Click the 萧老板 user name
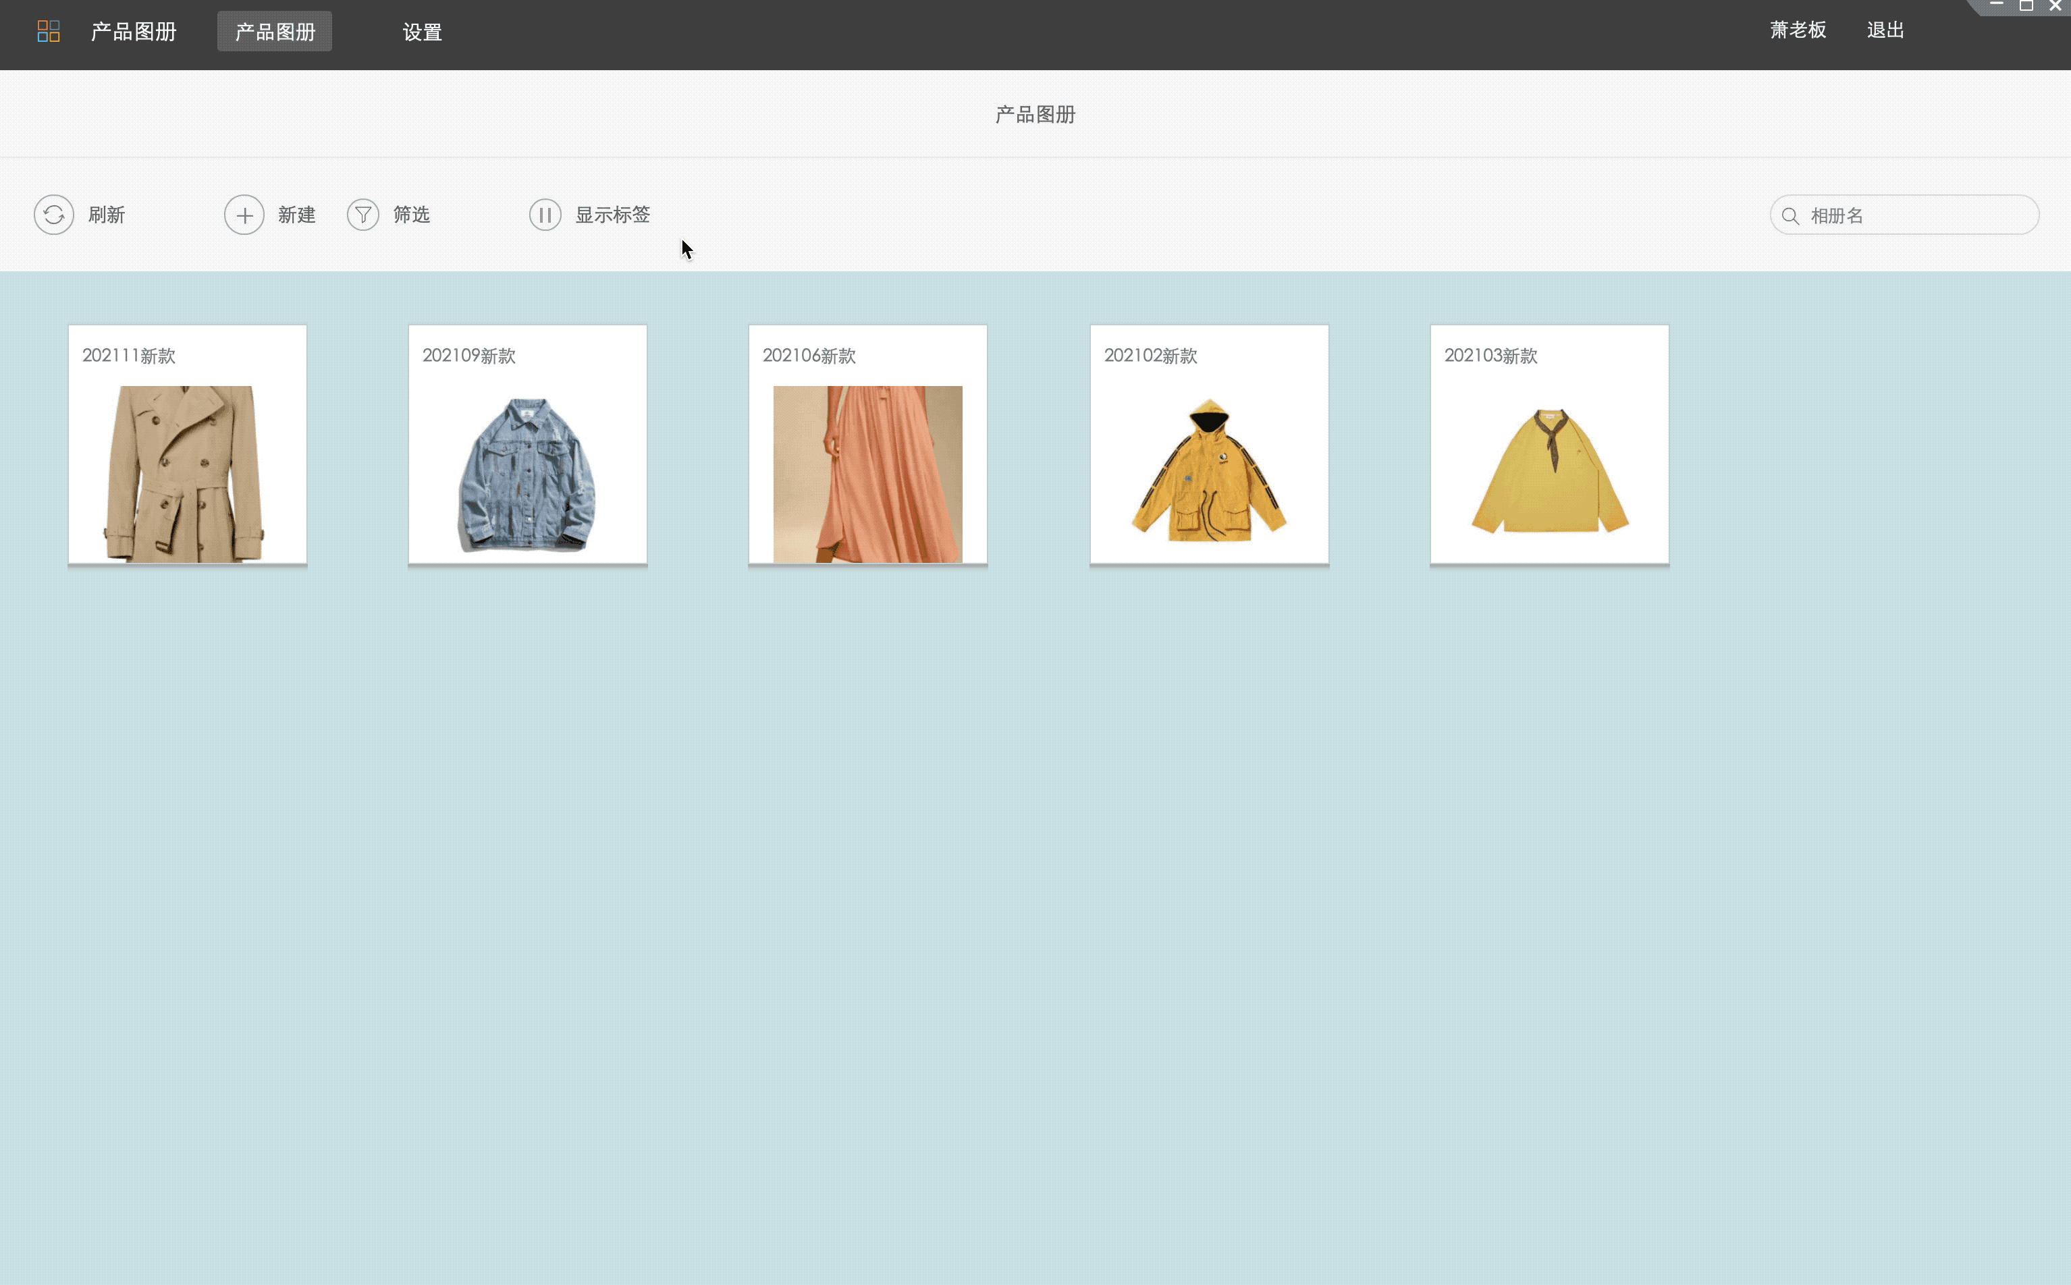2071x1285 pixels. point(1798,30)
